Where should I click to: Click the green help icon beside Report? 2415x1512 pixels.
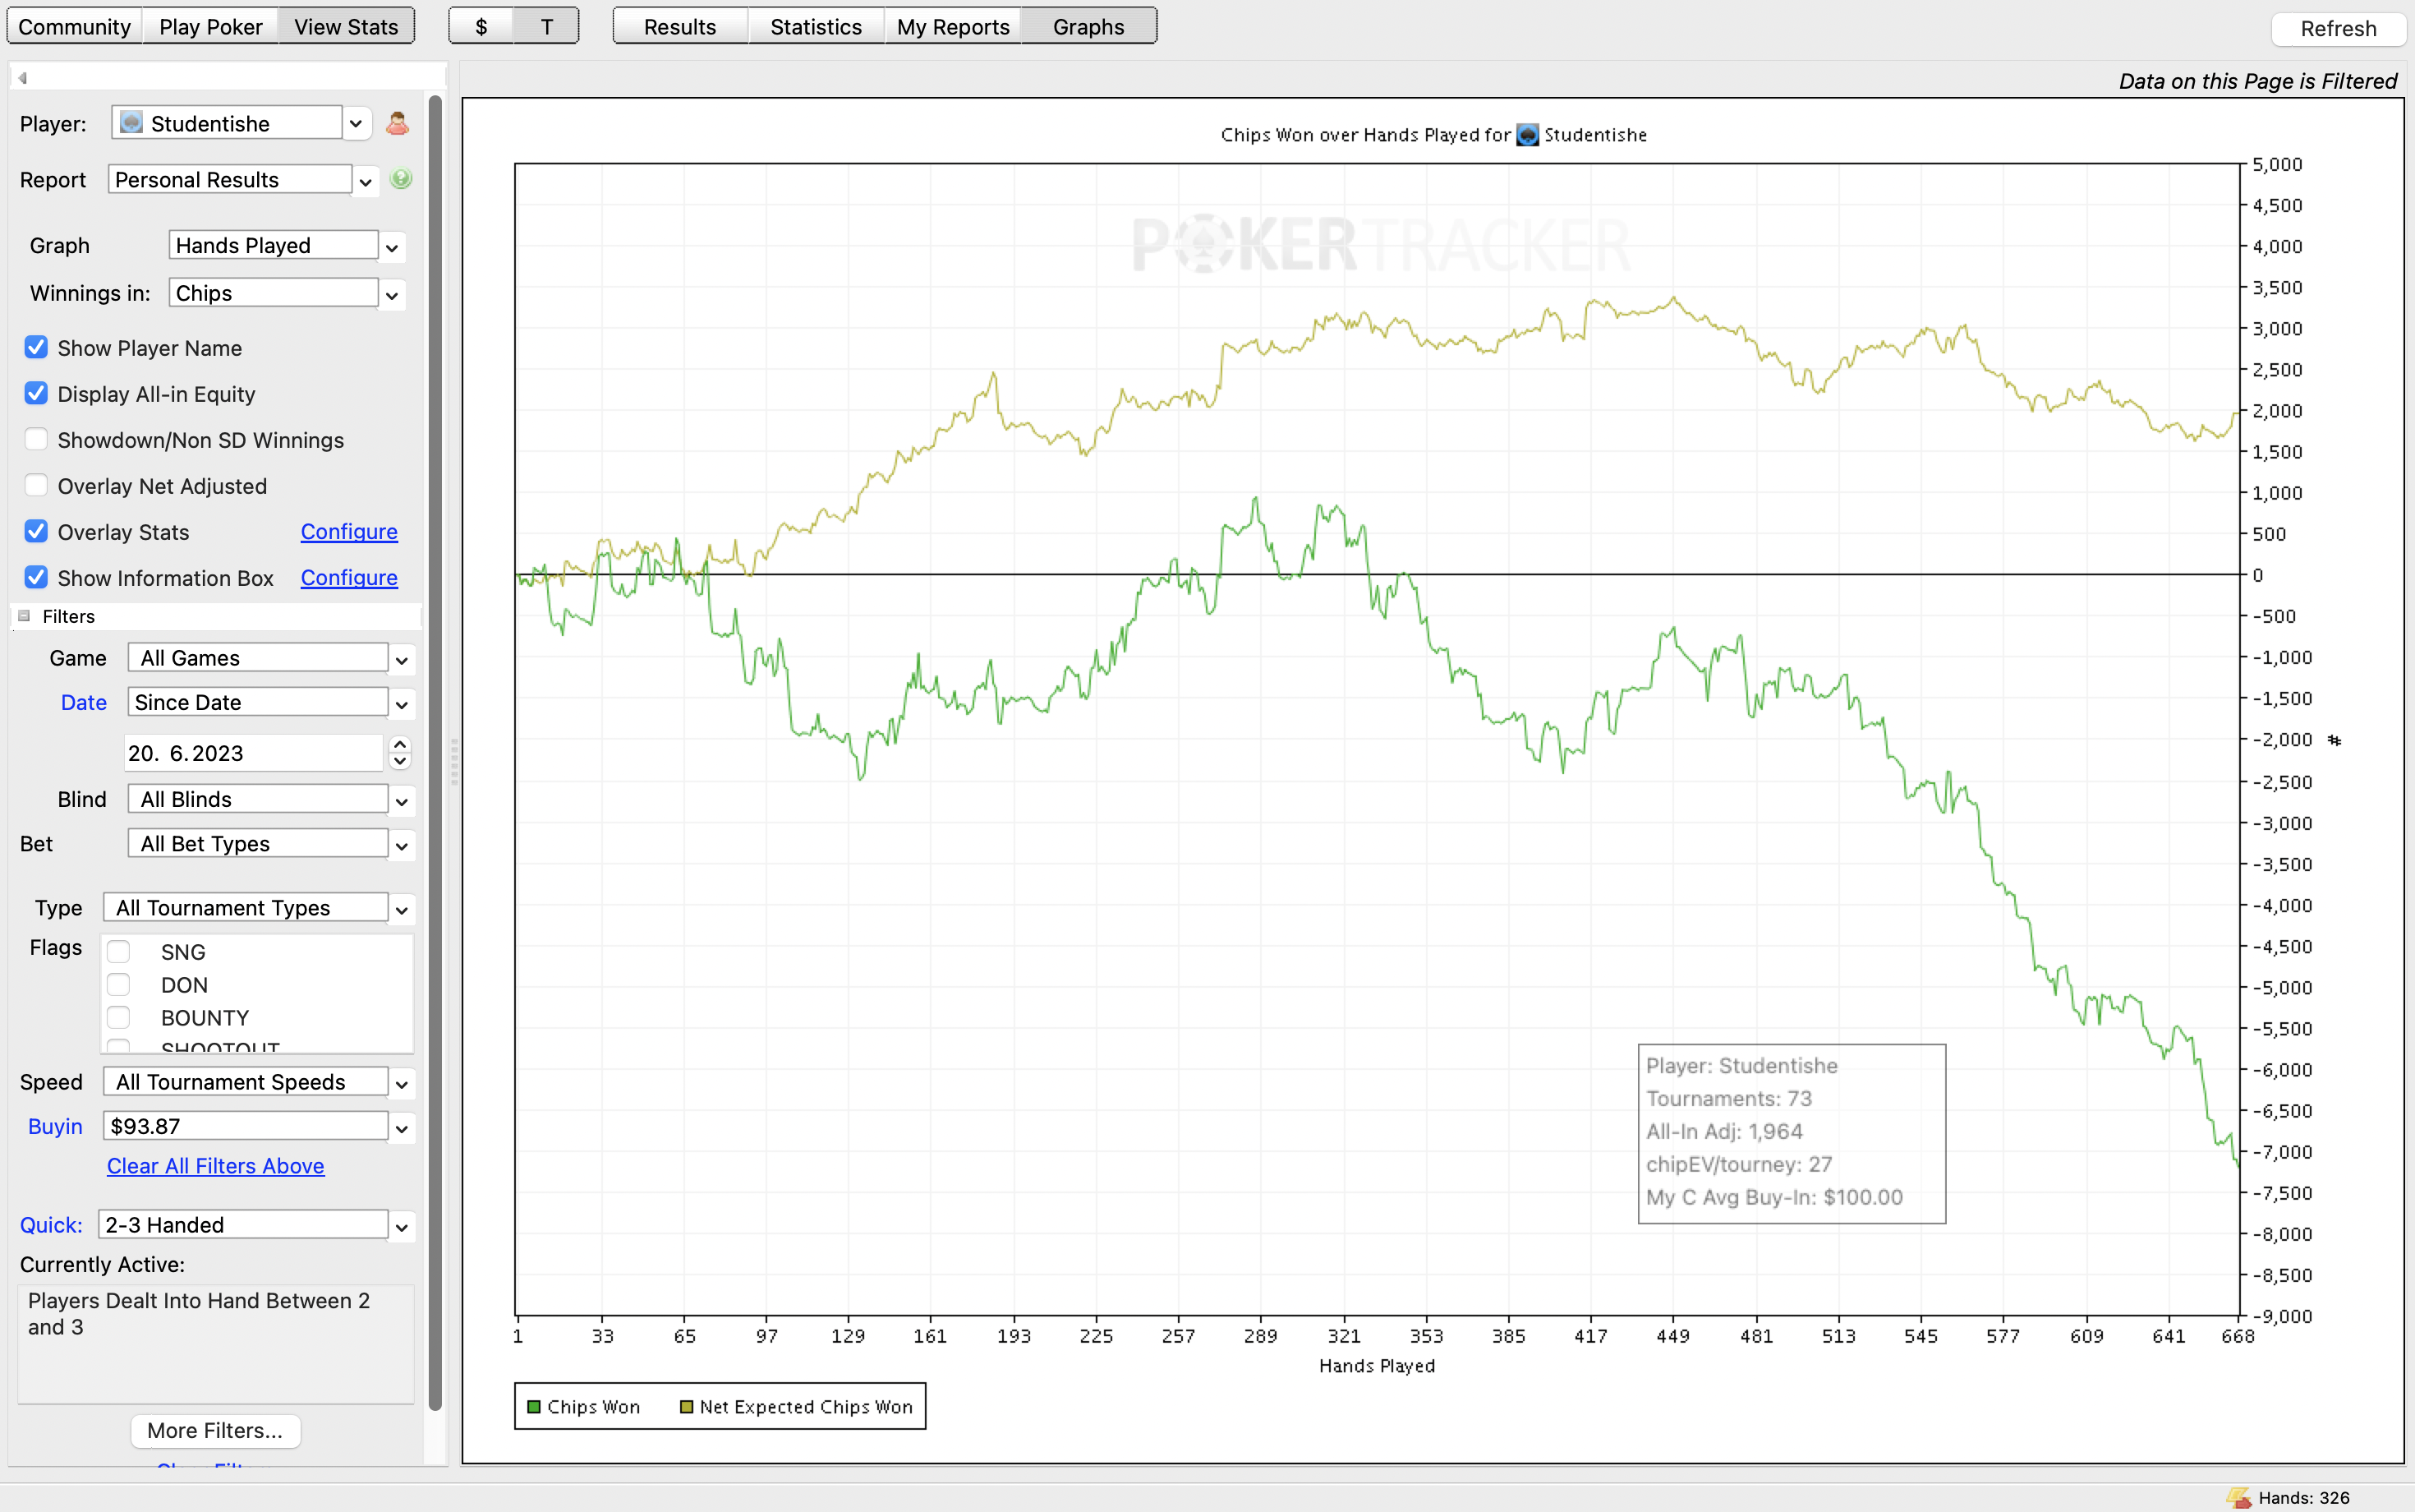[401, 179]
